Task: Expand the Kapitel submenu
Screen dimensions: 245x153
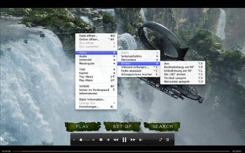Action: pyautogui.click(x=96, y=73)
